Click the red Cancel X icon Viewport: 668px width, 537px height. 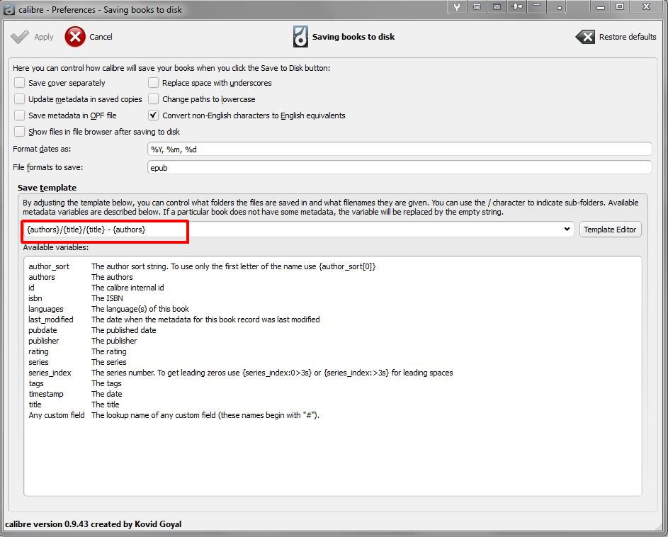[x=75, y=37]
